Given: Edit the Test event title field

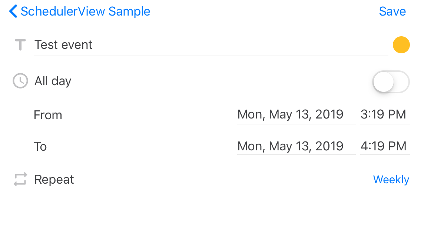Looking at the screenshot, I should [211, 45].
